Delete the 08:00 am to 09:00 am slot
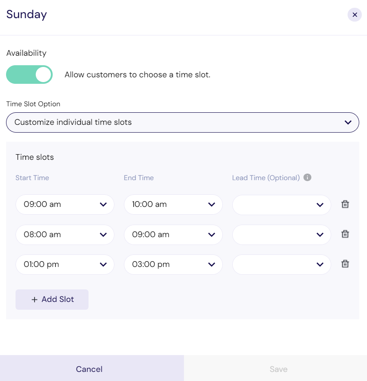 tap(345, 234)
